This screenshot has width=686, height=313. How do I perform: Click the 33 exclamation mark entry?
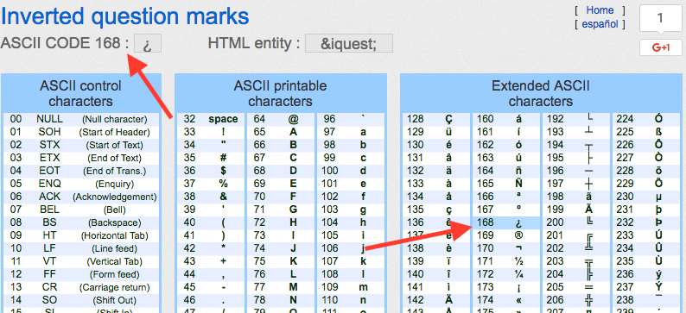(211, 132)
